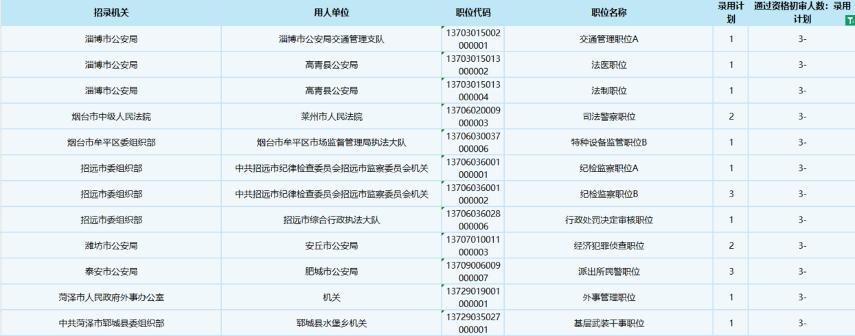Viewport: 855px width, 336px height.
Task: Select the 烟台市中级人民法院 cell
Action: [x=111, y=117]
